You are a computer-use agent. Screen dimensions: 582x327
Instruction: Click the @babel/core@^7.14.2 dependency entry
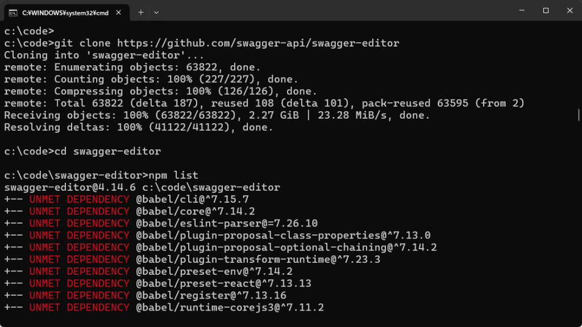(x=196, y=211)
